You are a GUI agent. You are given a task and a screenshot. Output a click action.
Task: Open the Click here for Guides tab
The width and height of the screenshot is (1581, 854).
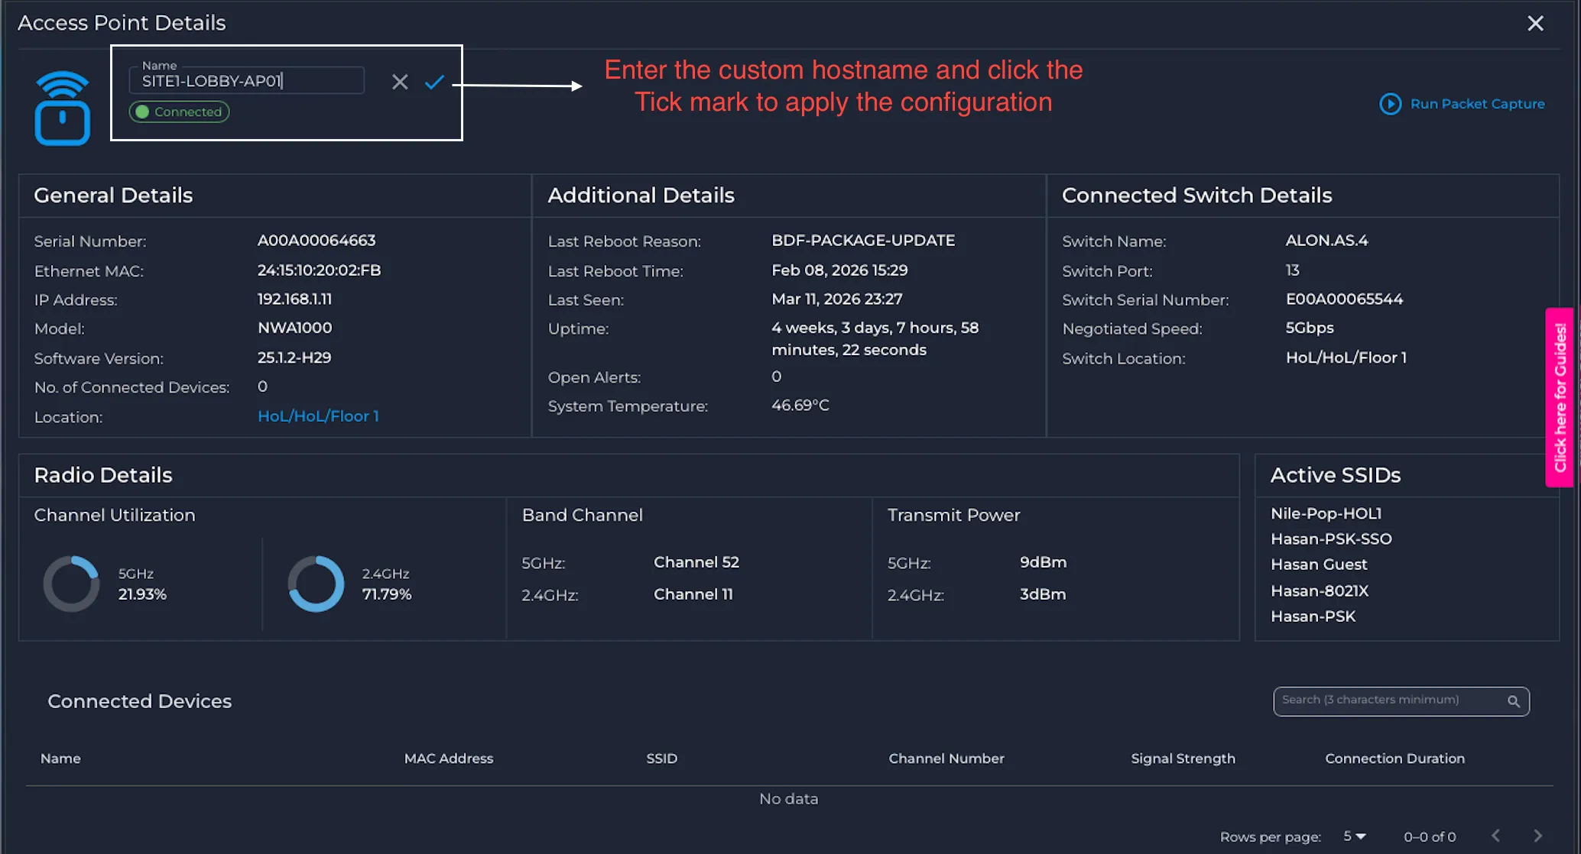tap(1560, 397)
